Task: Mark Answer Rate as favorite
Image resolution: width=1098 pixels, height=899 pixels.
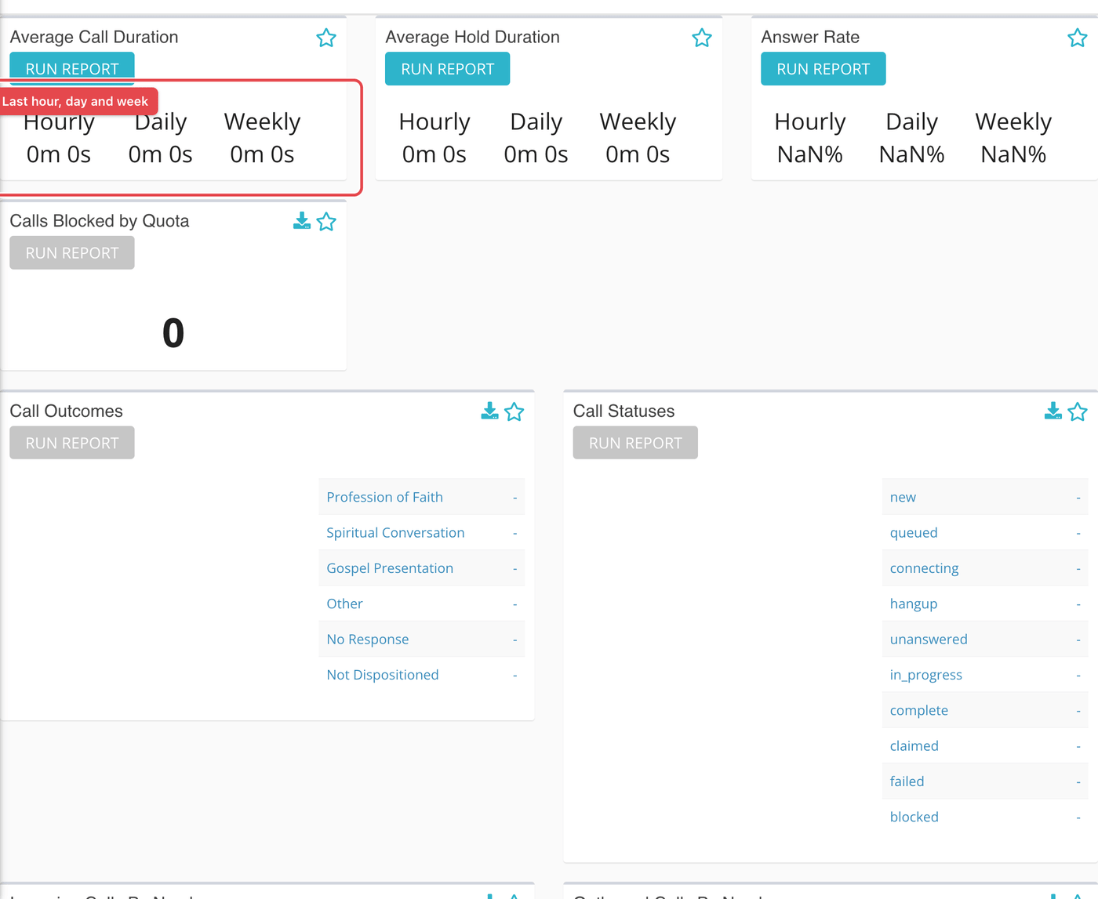Action: tap(1078, 38)
